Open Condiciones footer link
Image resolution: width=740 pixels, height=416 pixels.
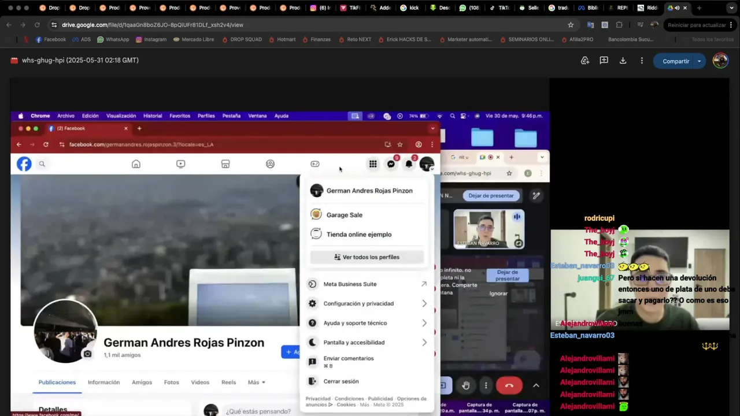coord(349,399)
